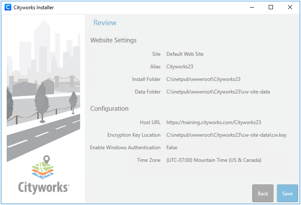Click the Data Folder label
Viewport: 301px width, 205px height.
148,92
